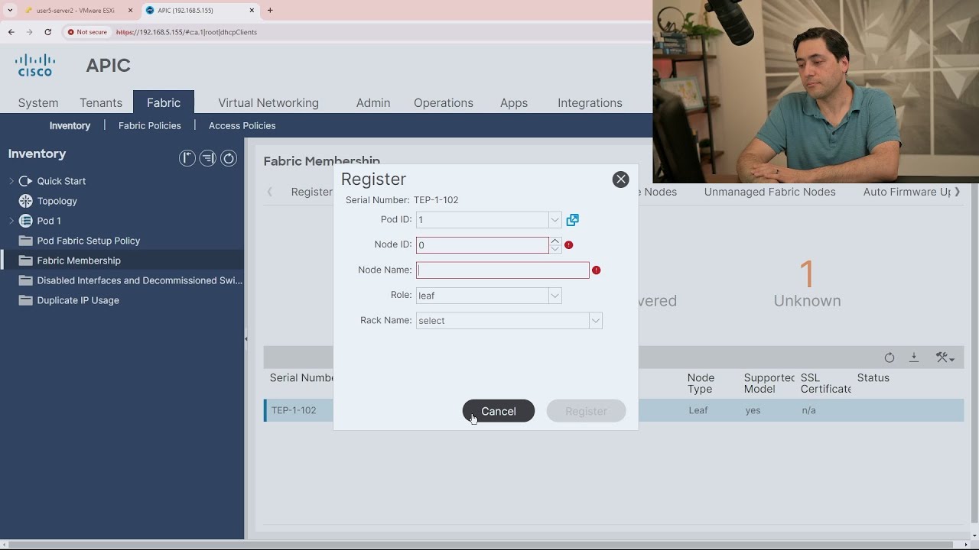Open the tools wrench actions menu

point(945,357)
